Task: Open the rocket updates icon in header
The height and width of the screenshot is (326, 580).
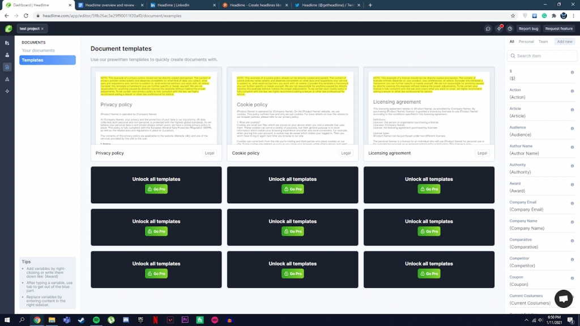Action: click(x=499, y=28)
